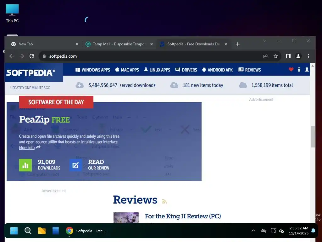
Task: Open PeaZip FREE title link
Action: tap(44, 119)
